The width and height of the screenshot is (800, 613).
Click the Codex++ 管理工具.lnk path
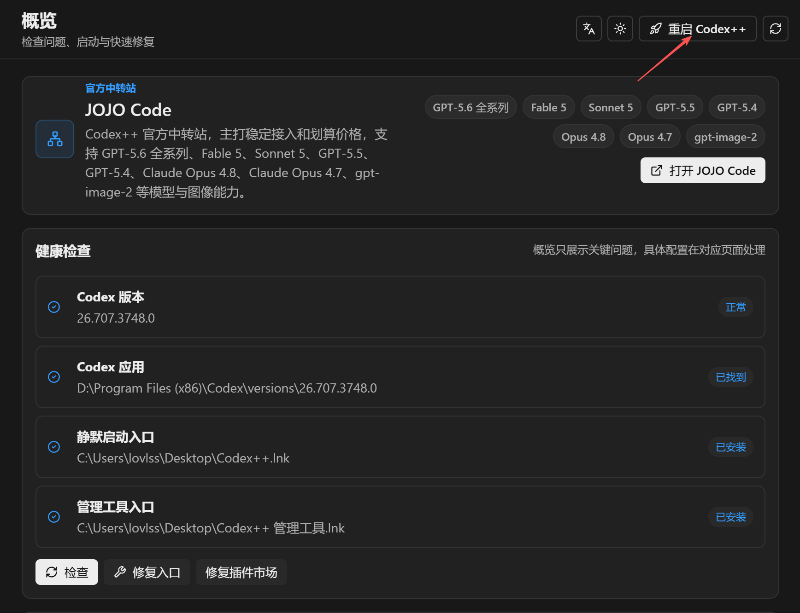[211, 528]
